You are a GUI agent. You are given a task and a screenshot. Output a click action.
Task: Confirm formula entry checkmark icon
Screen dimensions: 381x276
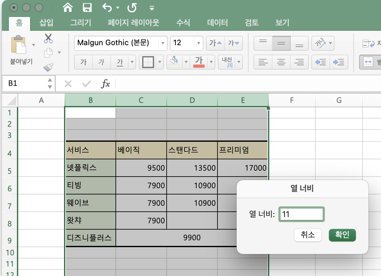(86, 83)
